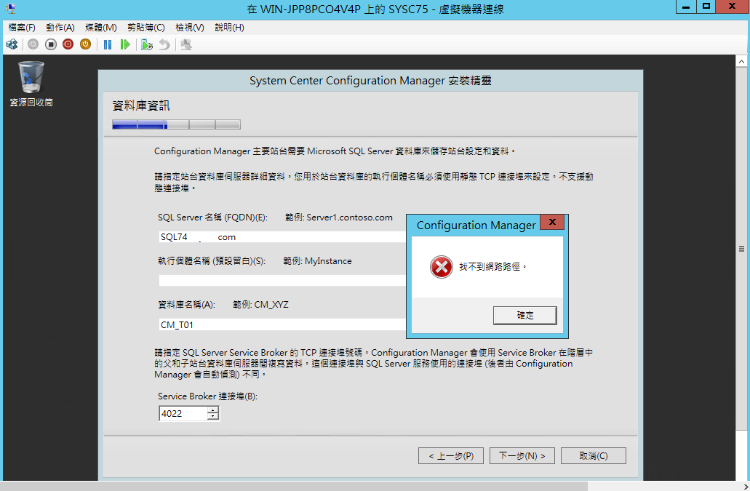Screen dimensions: 750x491
Task: Open the 檔案(F) menu
Action: [22, 27]
